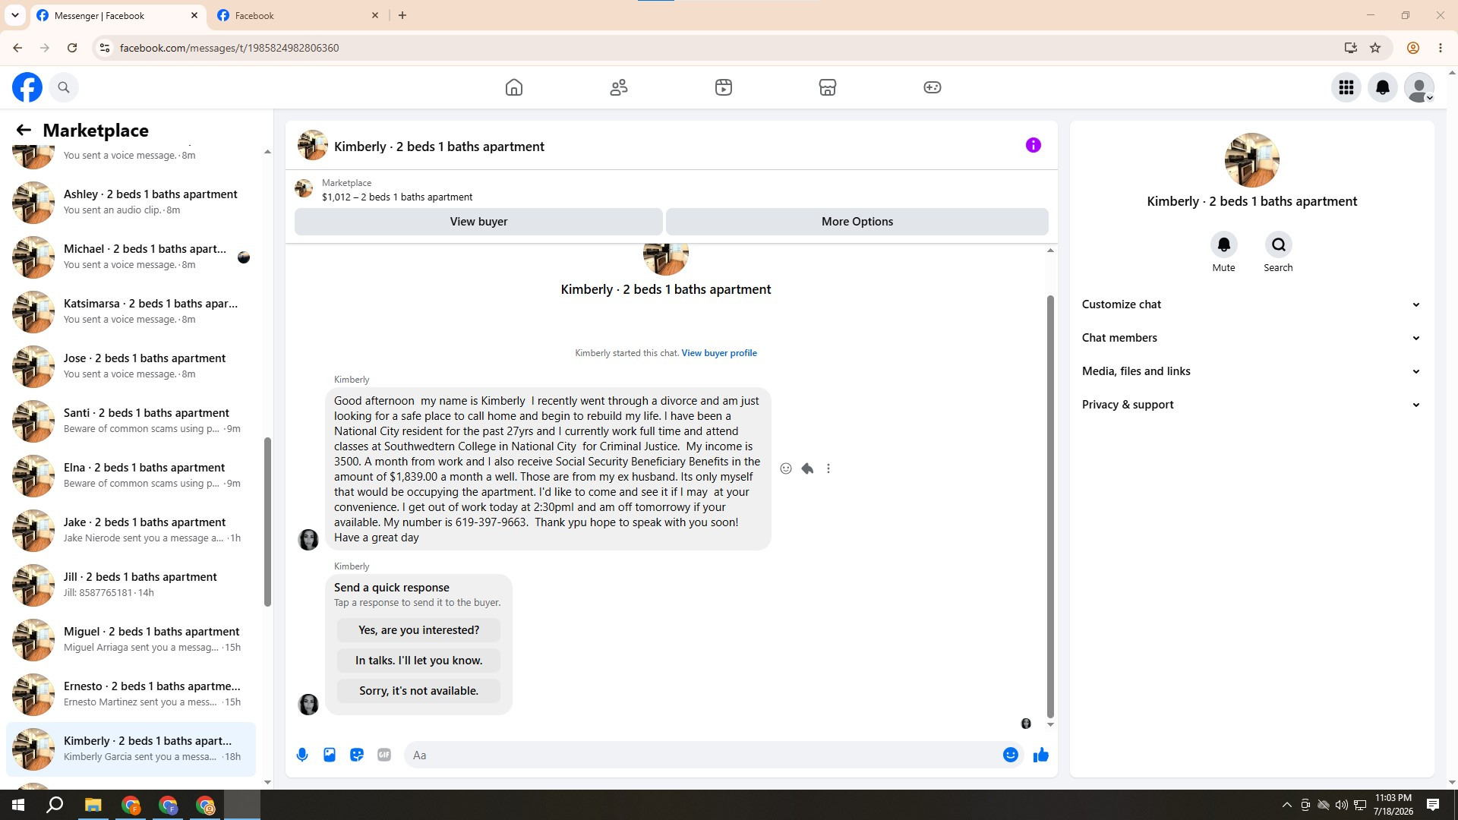Open the notifications bell

tap(1383, 87)
